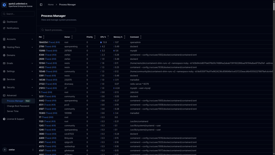Expand the Accounts sidebar section
The width and height of the screenshot is (275, 155).
(x=33, y=39)
